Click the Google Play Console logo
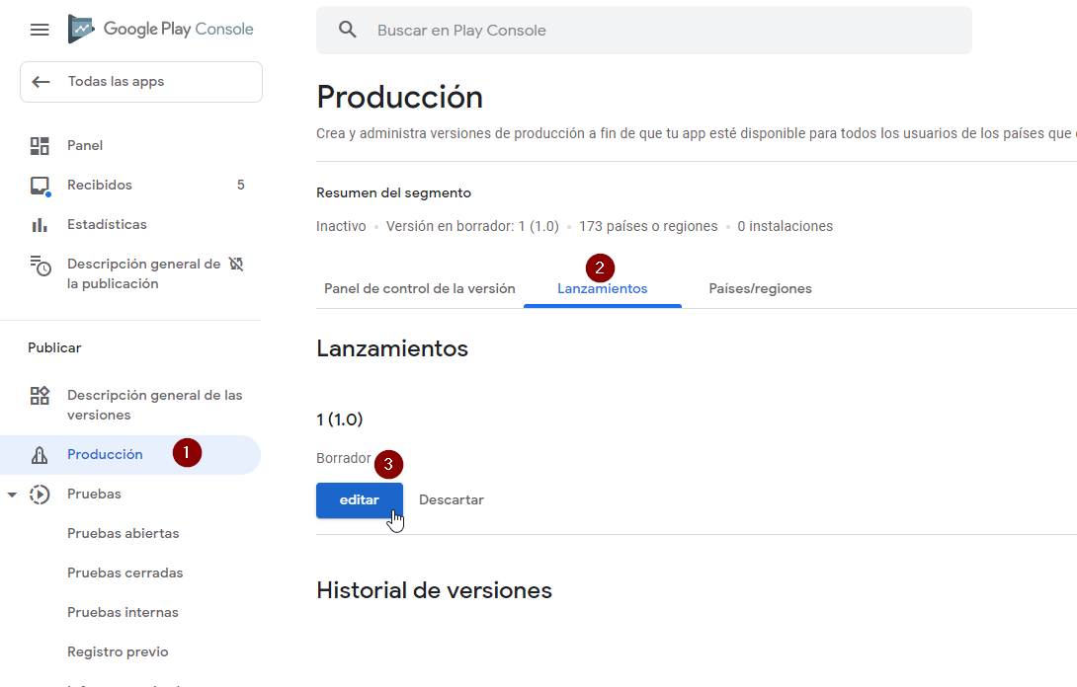 161,29
